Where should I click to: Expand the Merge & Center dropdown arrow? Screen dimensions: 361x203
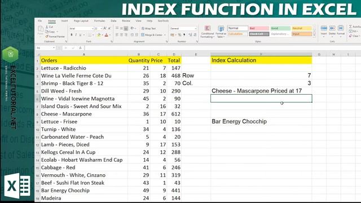click(x=165, y=35)
